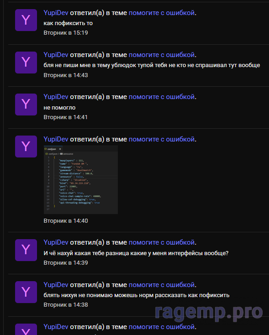Viewport: 269px width, 335px height.
Task: Click the 'Вторник в 15:19' timestamp
Action: (x=66, y=33)
